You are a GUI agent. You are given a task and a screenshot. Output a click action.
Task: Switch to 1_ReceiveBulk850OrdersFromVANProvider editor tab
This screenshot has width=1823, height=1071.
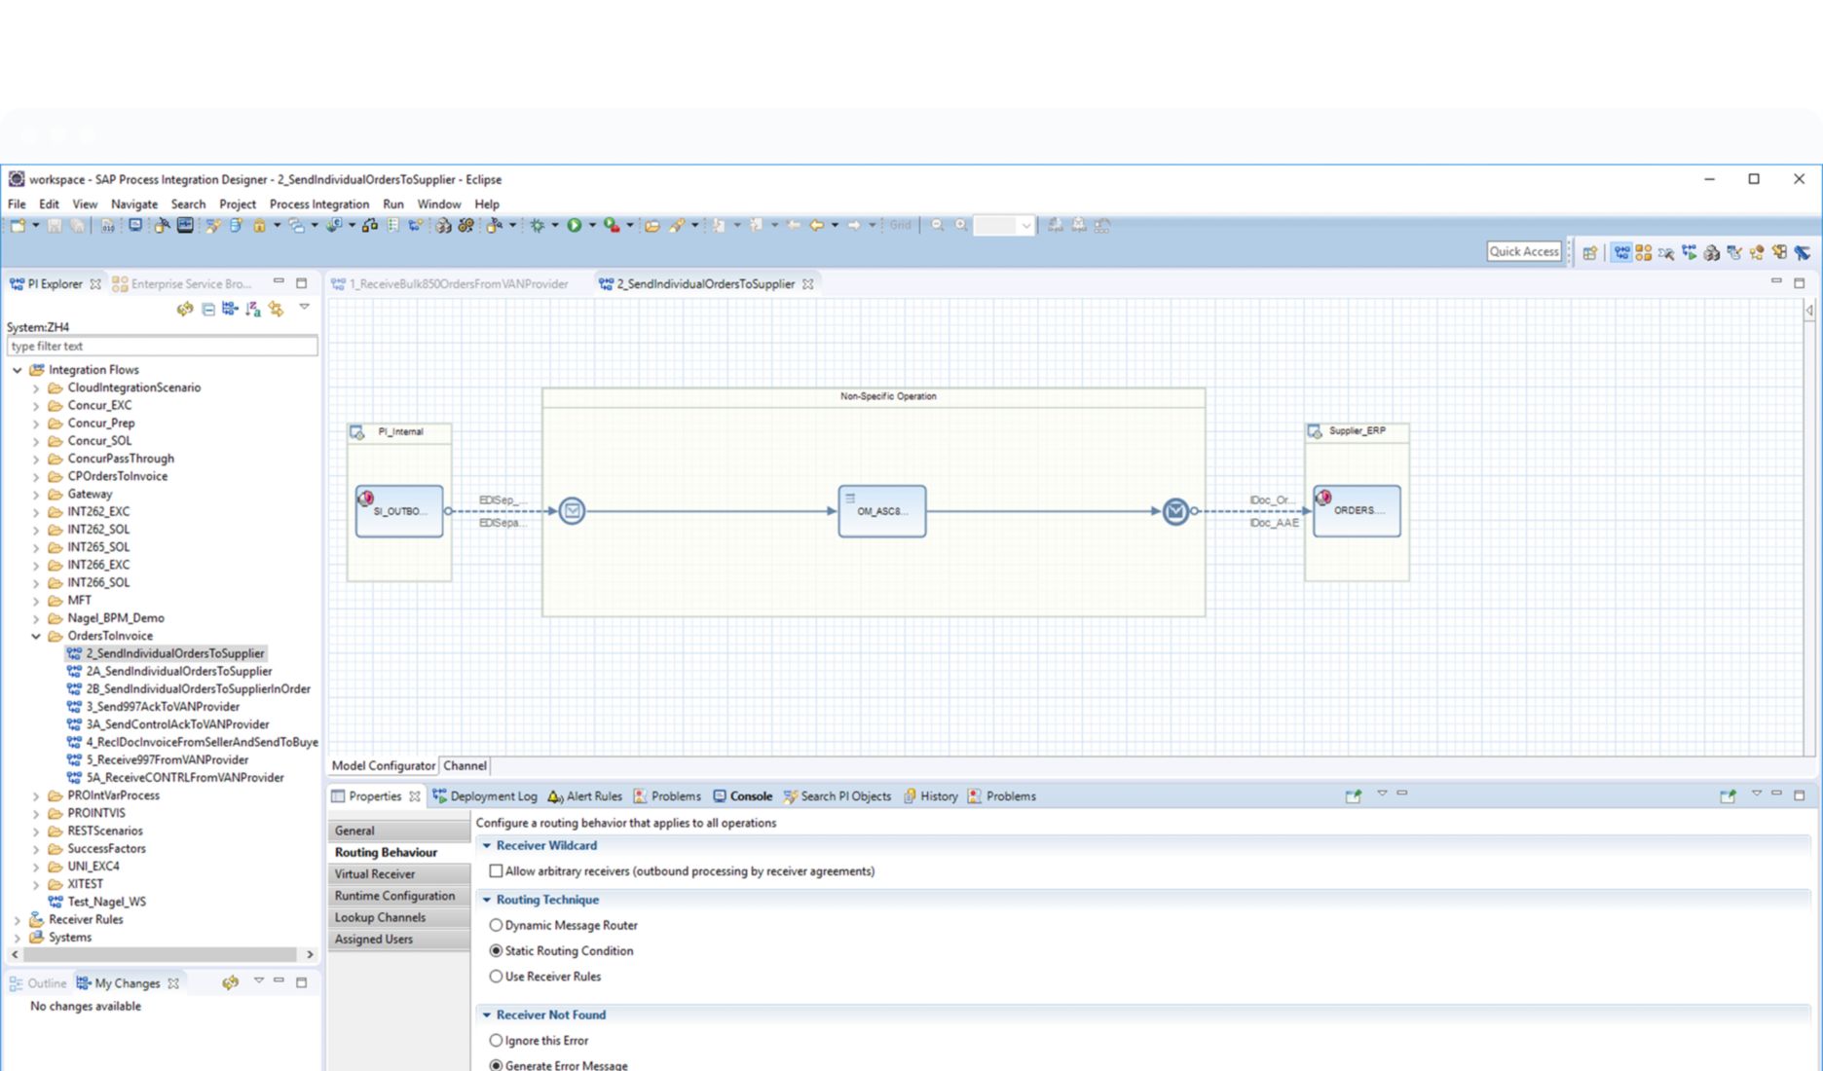(458, 284)
